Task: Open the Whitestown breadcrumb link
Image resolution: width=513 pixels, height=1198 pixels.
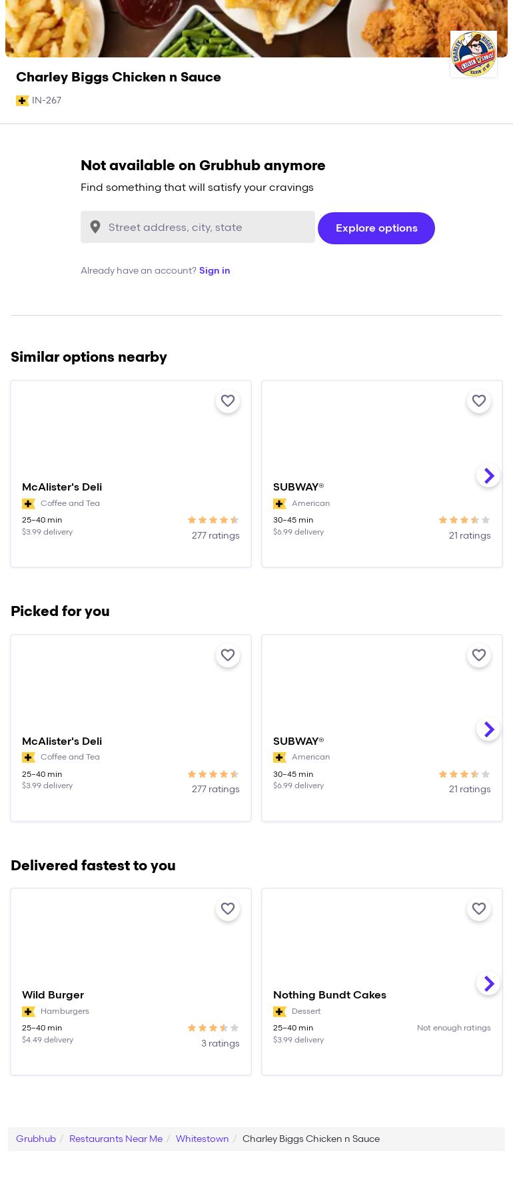Action: (202, 1139)
